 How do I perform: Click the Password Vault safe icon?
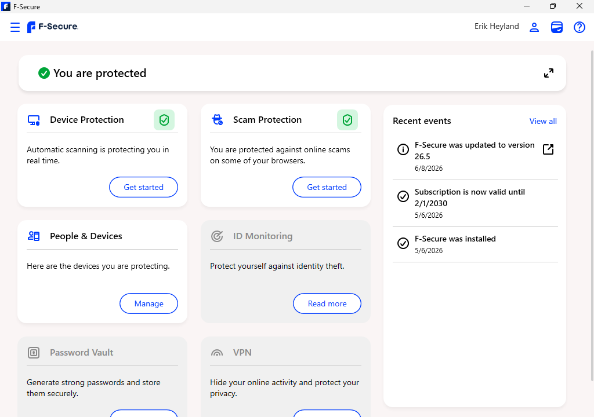34,353
